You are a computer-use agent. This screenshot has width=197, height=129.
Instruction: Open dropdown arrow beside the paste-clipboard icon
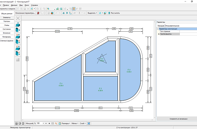pos(34,9)
